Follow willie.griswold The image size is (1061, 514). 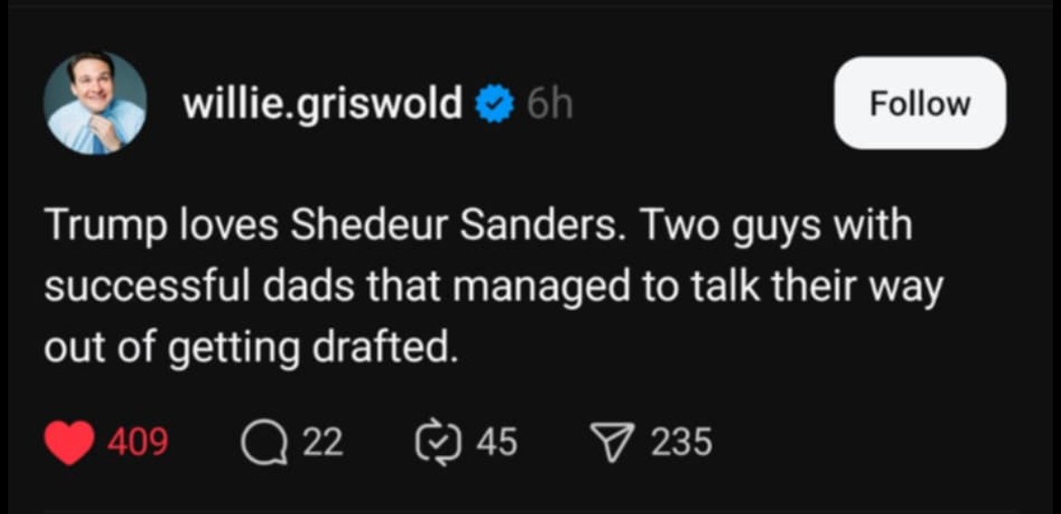(x=919, y=103)
